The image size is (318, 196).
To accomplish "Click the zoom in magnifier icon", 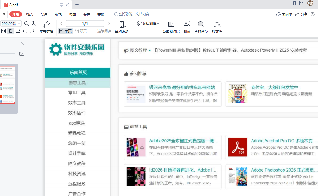I will (x=34, y=24).
